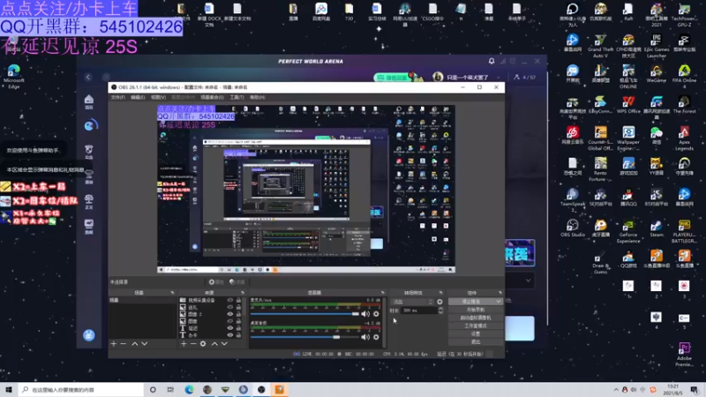The height and width of the screenshot is (397, 706).
Task: Open Adobe Premiere desktop icon
Action: coord(684,355)
